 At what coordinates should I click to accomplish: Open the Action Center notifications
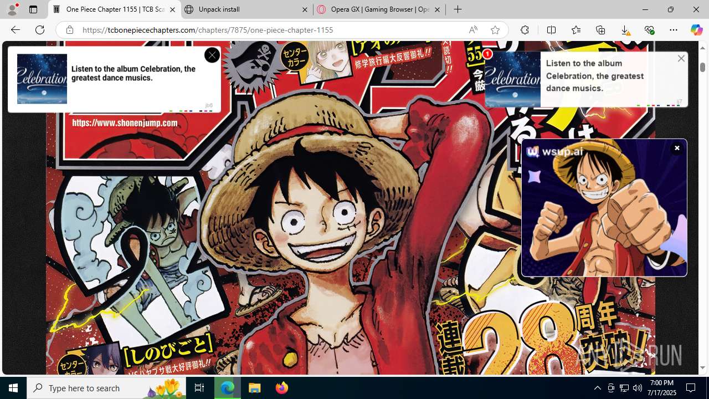tap(691, 388)
